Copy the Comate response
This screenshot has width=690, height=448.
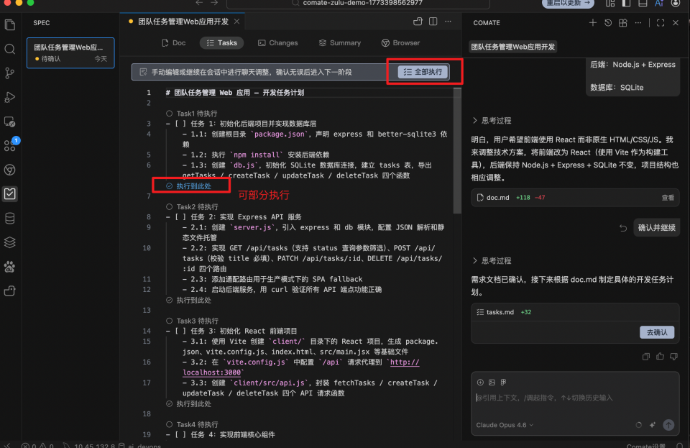tap(646, 357)
